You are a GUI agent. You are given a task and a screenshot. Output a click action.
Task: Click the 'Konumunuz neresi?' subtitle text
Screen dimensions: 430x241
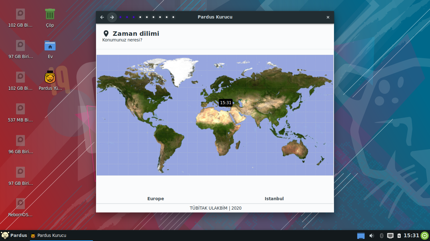pos(122,40)
